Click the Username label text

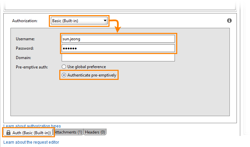pos(25,39)
